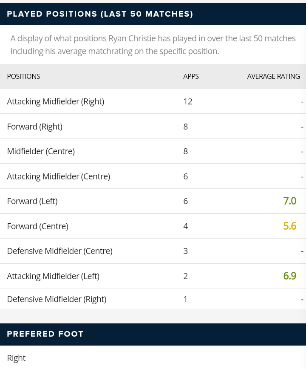Select the Forward (Centre) position label
Image resolution: width=306 pixels, height=369 pixels.
38,226
